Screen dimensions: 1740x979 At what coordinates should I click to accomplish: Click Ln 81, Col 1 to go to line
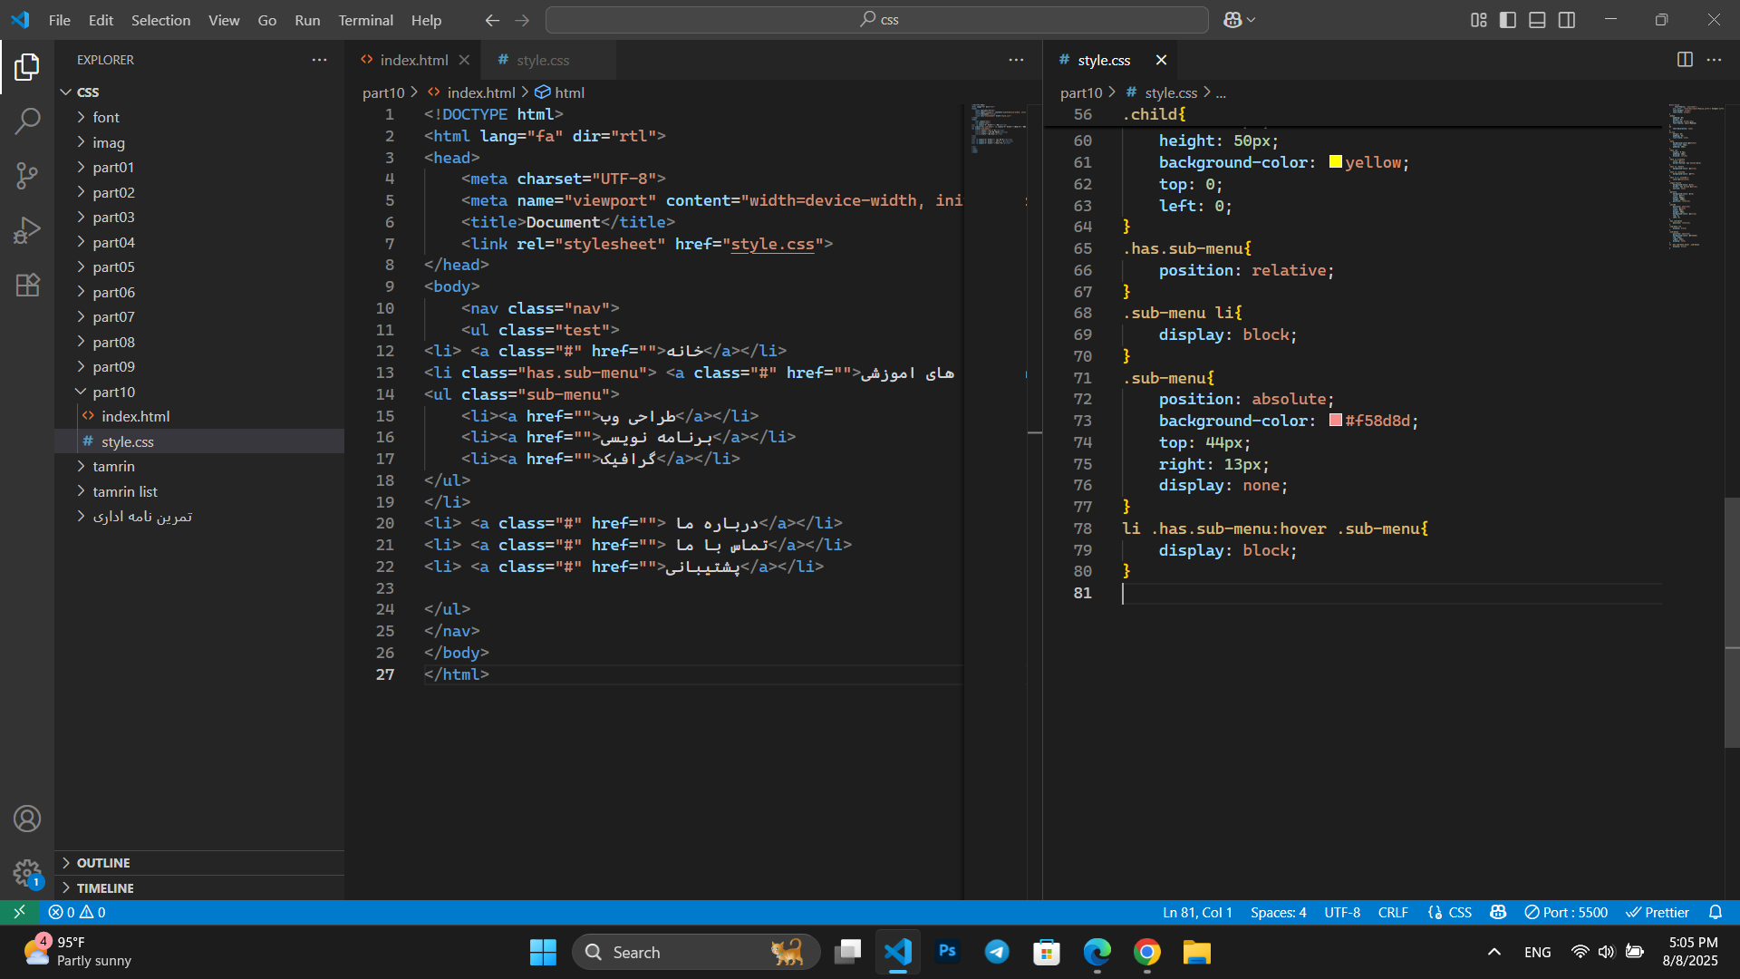point(1197,912)
